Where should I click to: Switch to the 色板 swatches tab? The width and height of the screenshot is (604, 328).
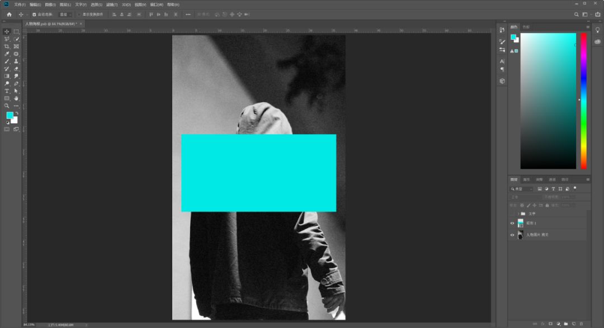click(x=526, y=27)
